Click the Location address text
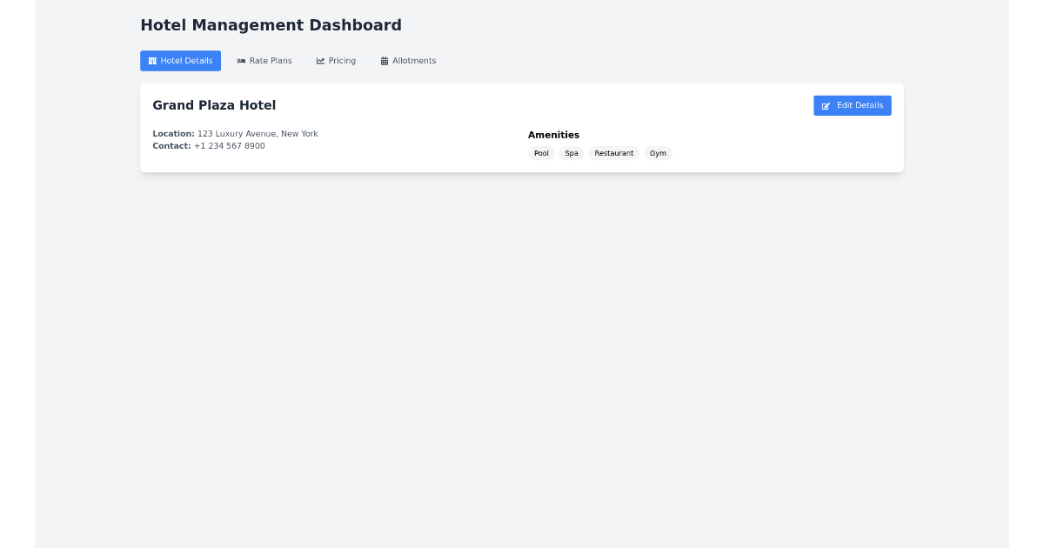The width and height of the screenshot is (1044, 548). click(x=258, y=133)
